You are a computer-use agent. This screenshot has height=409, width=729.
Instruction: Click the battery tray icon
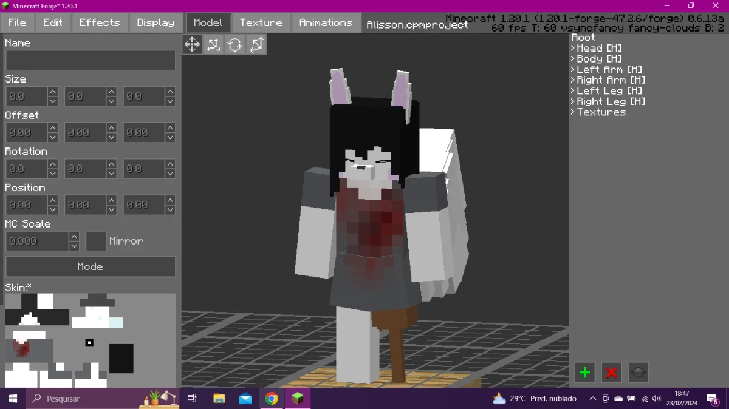631,399
